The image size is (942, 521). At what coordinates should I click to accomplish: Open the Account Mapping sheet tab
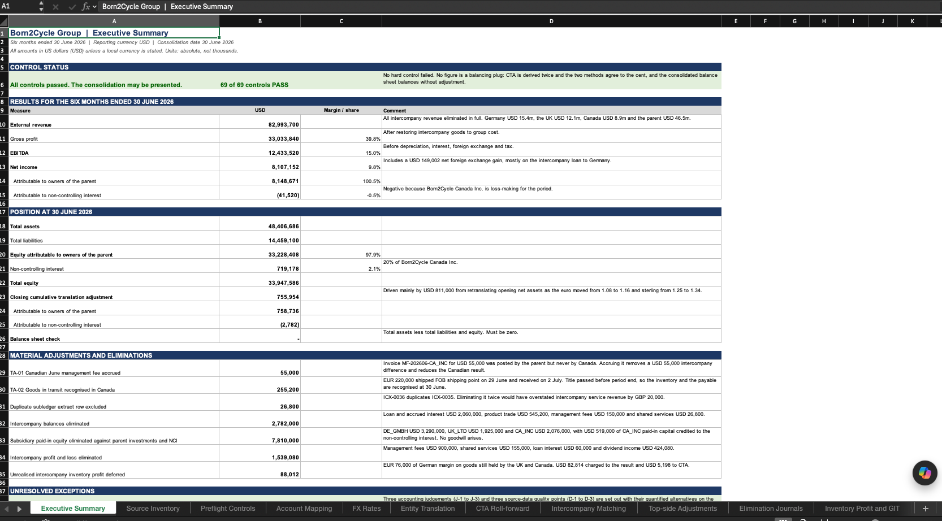[x=304, y=509]
